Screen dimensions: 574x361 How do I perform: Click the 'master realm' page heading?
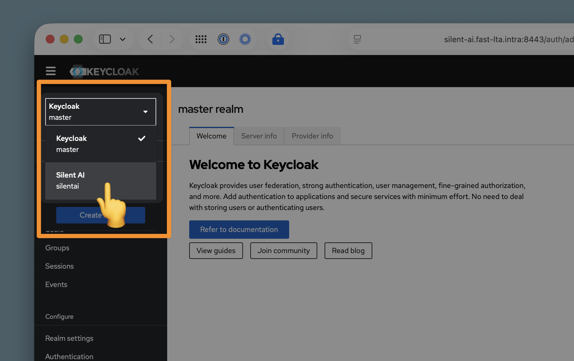coord(211,109)
